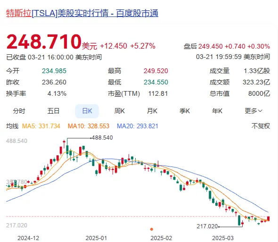Click the 昨收 value 236.260
The width and height of the screenshot is (278, 242).
tap(54, 82)
